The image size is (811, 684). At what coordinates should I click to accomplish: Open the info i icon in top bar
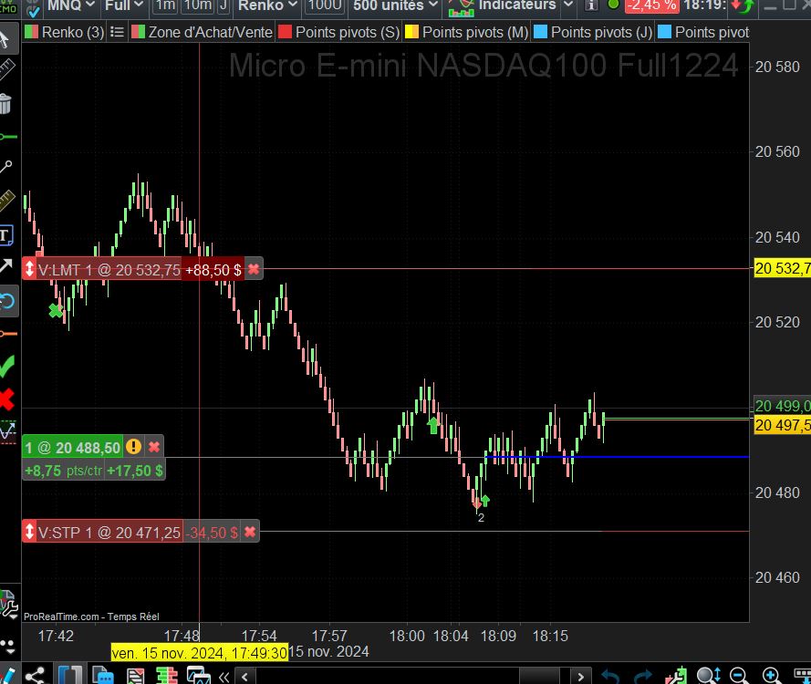590,5
